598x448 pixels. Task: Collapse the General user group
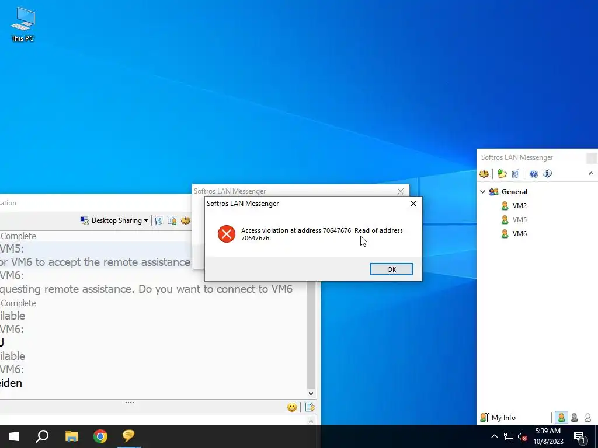click(x=483, y=191)
